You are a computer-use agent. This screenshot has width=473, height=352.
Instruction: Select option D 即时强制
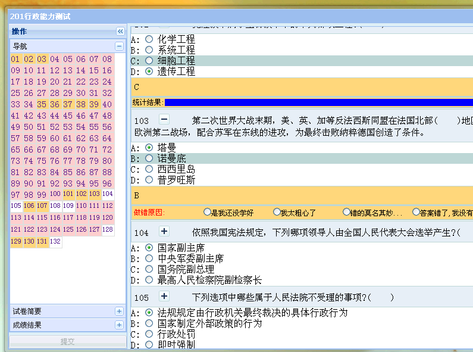tap(149, 344)
